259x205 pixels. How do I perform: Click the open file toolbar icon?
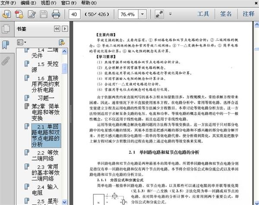[6, 14]
